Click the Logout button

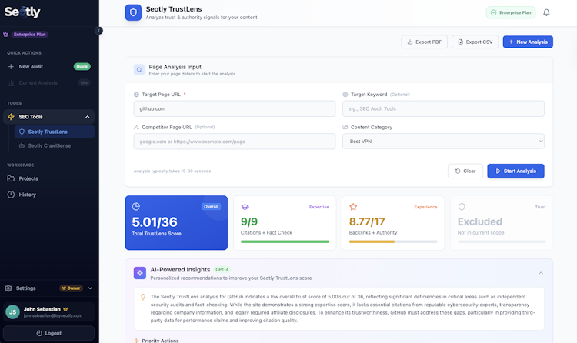(48, 333)
